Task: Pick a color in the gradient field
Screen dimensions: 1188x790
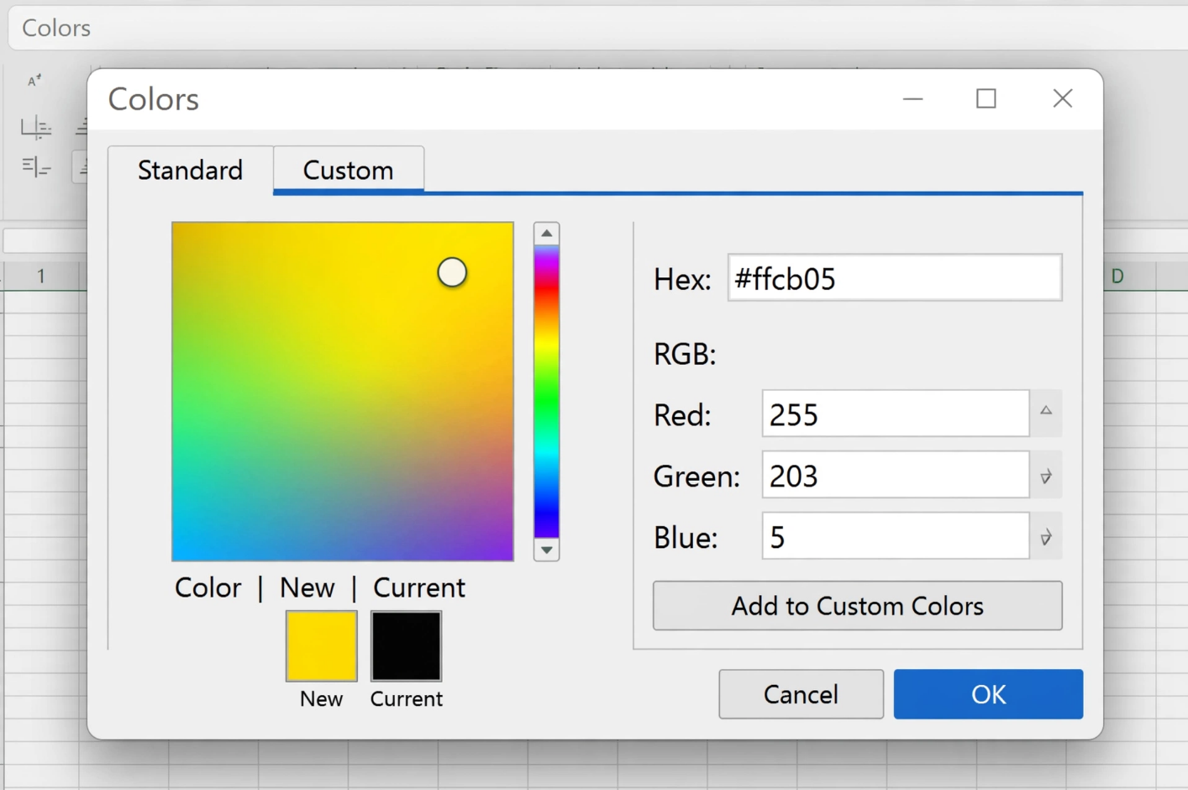Action: (343, 392)
